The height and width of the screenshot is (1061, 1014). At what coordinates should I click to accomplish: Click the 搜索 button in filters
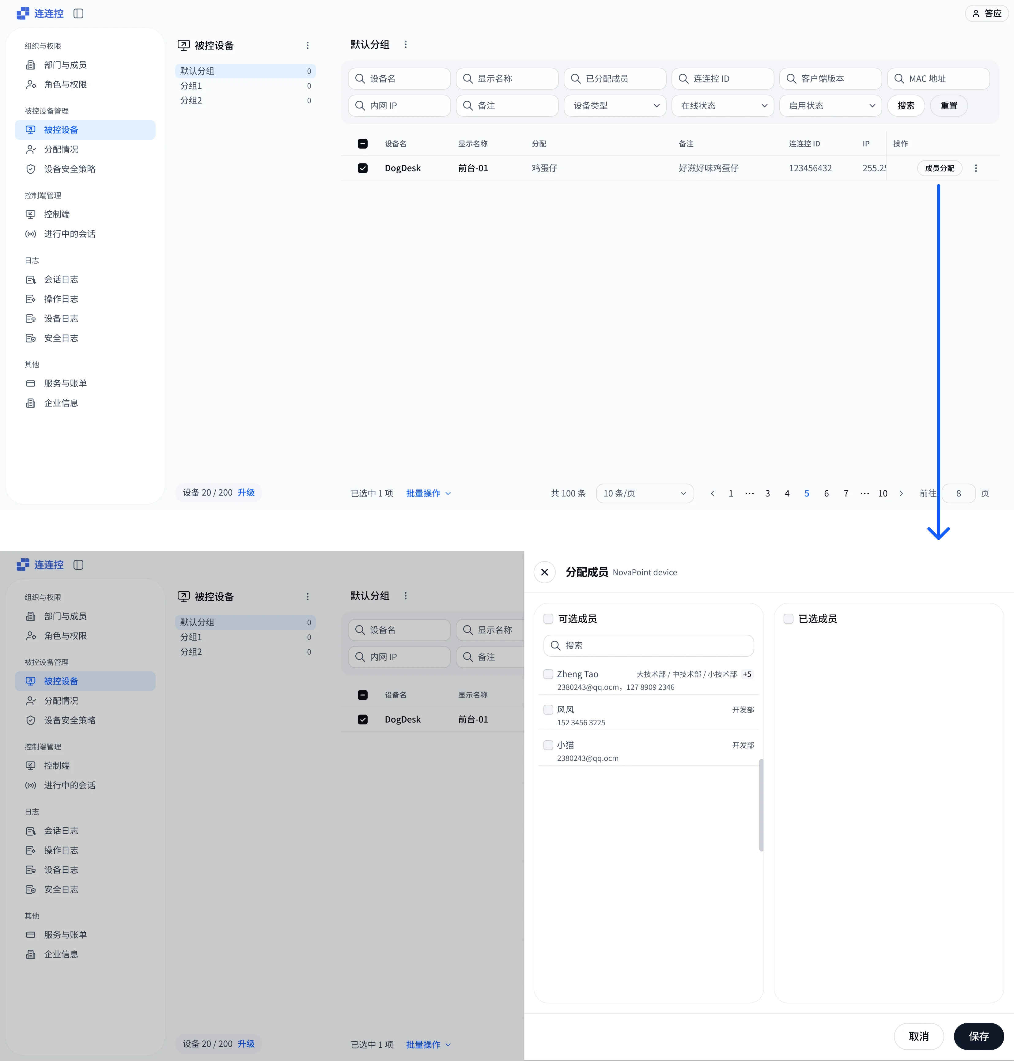(906, 105)
